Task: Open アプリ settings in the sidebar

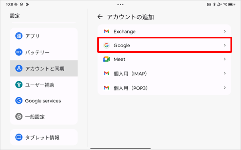Action: (x=44, y=36)
